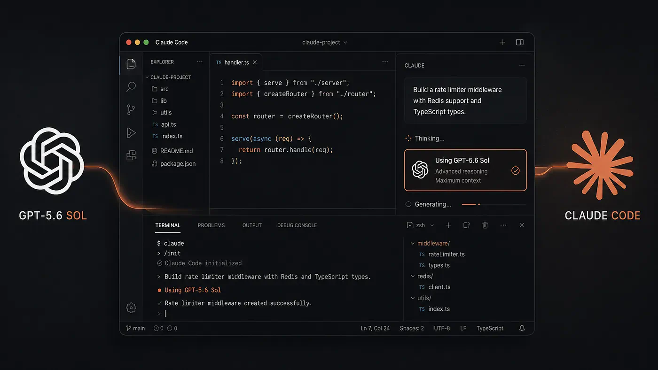Switch to the OUTPUT tab
Image resolution: width=658 pixels, height=370 pixels.
252,225
